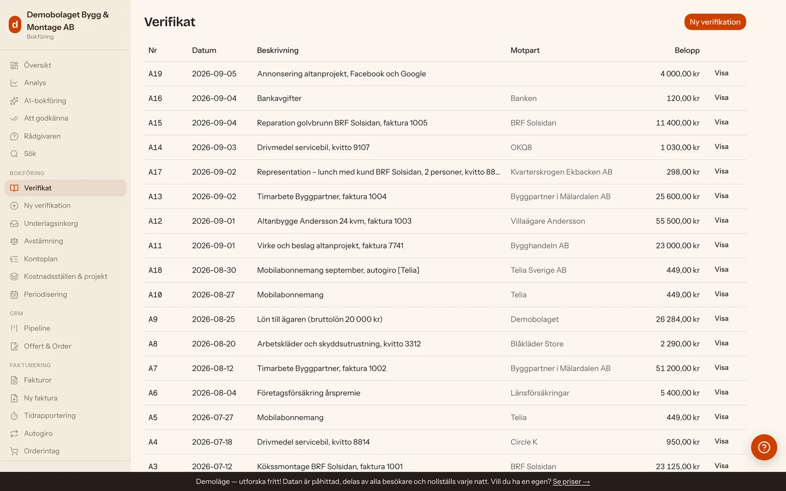Image resolution: width=786 pixels, height=491 pixels.
Task: Click the Ny verifikation plus icon
Action: (x=14, y=206)
